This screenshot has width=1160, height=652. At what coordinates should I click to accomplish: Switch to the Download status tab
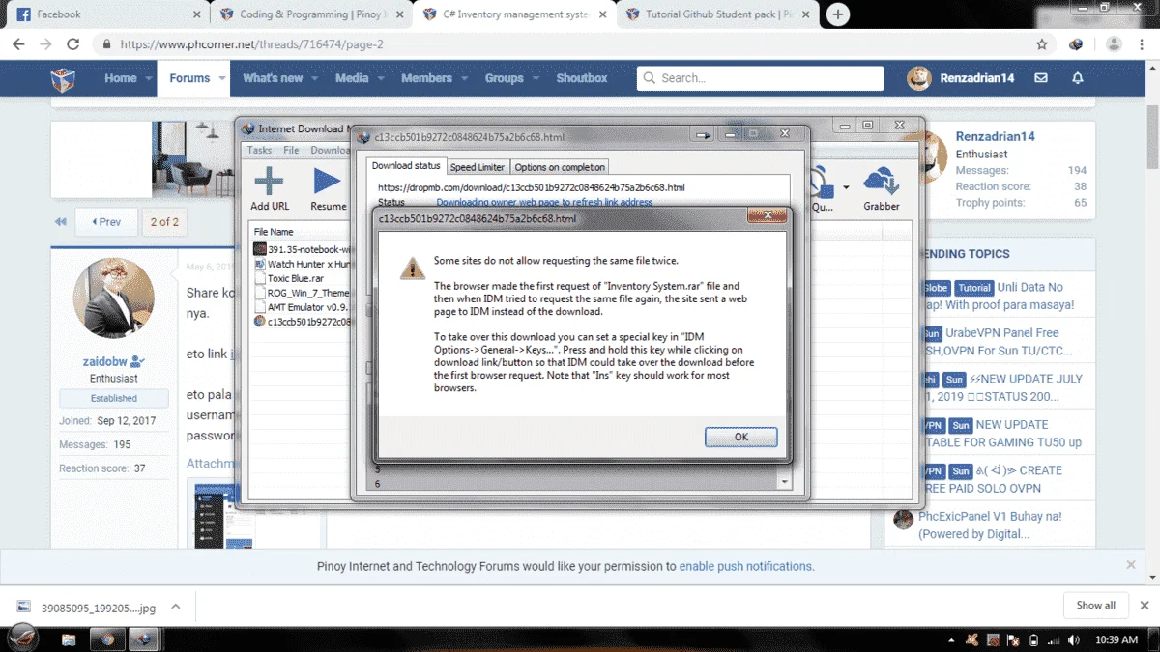click(x=406, y=166)
